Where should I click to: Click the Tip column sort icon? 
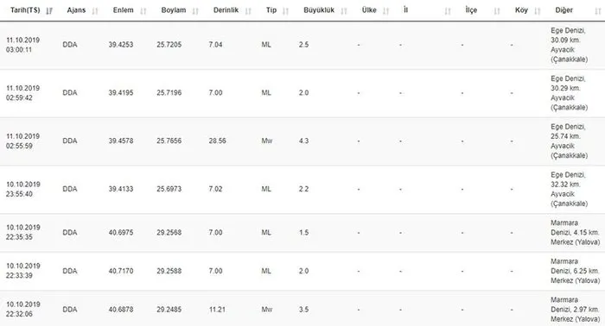pos(285,10)
